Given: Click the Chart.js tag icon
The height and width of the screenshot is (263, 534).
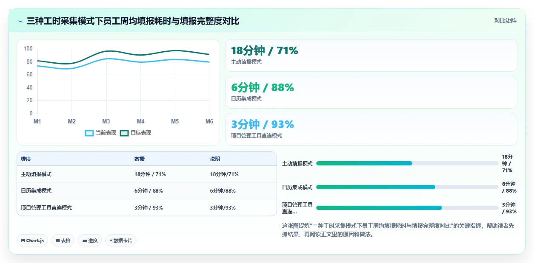Looking at the screenshot, I should [23, 241].
